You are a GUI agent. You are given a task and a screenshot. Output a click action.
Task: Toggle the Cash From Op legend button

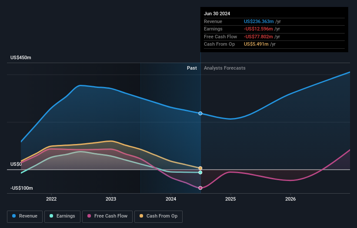(x=158, y=216)
